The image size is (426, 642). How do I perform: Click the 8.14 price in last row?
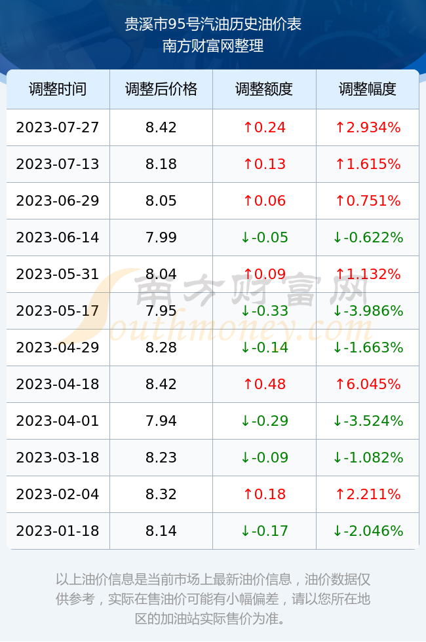(161, 531)
